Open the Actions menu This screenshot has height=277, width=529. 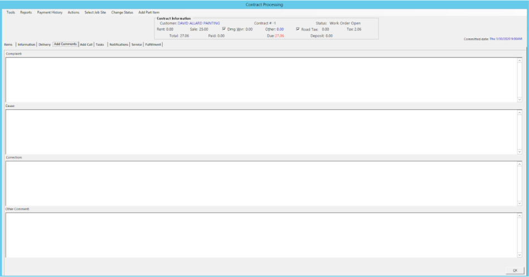click(x=74, y=12)
